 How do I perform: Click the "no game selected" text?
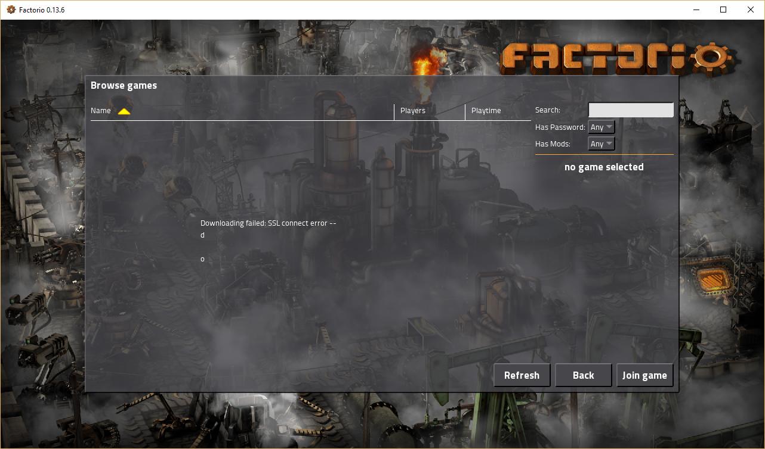tap(604, 167)
